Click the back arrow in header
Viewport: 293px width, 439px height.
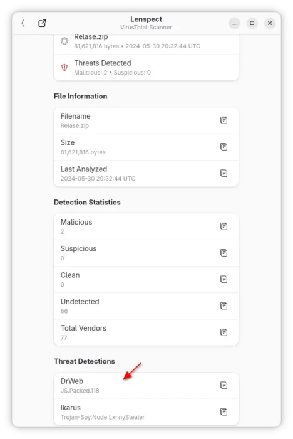tap(23, 23)
